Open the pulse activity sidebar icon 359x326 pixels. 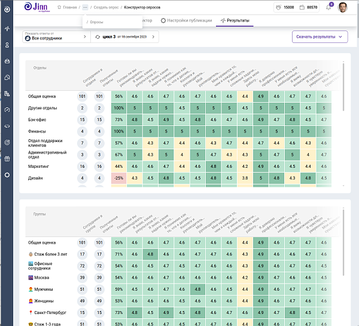pos(7,29)
